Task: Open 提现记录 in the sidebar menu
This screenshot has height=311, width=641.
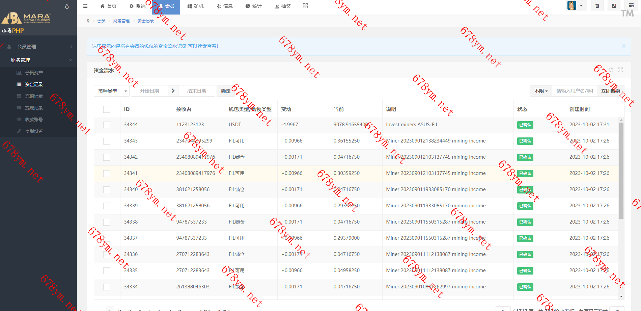Action: [x=34, y=108]
